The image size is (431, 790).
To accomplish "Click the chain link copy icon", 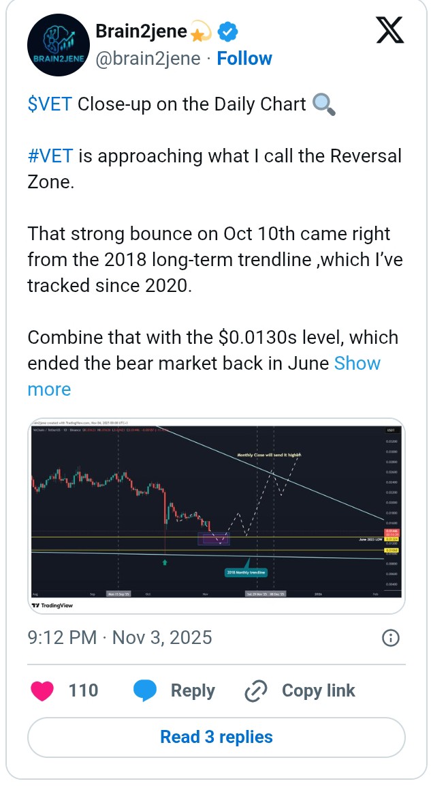I will point(255,690).
